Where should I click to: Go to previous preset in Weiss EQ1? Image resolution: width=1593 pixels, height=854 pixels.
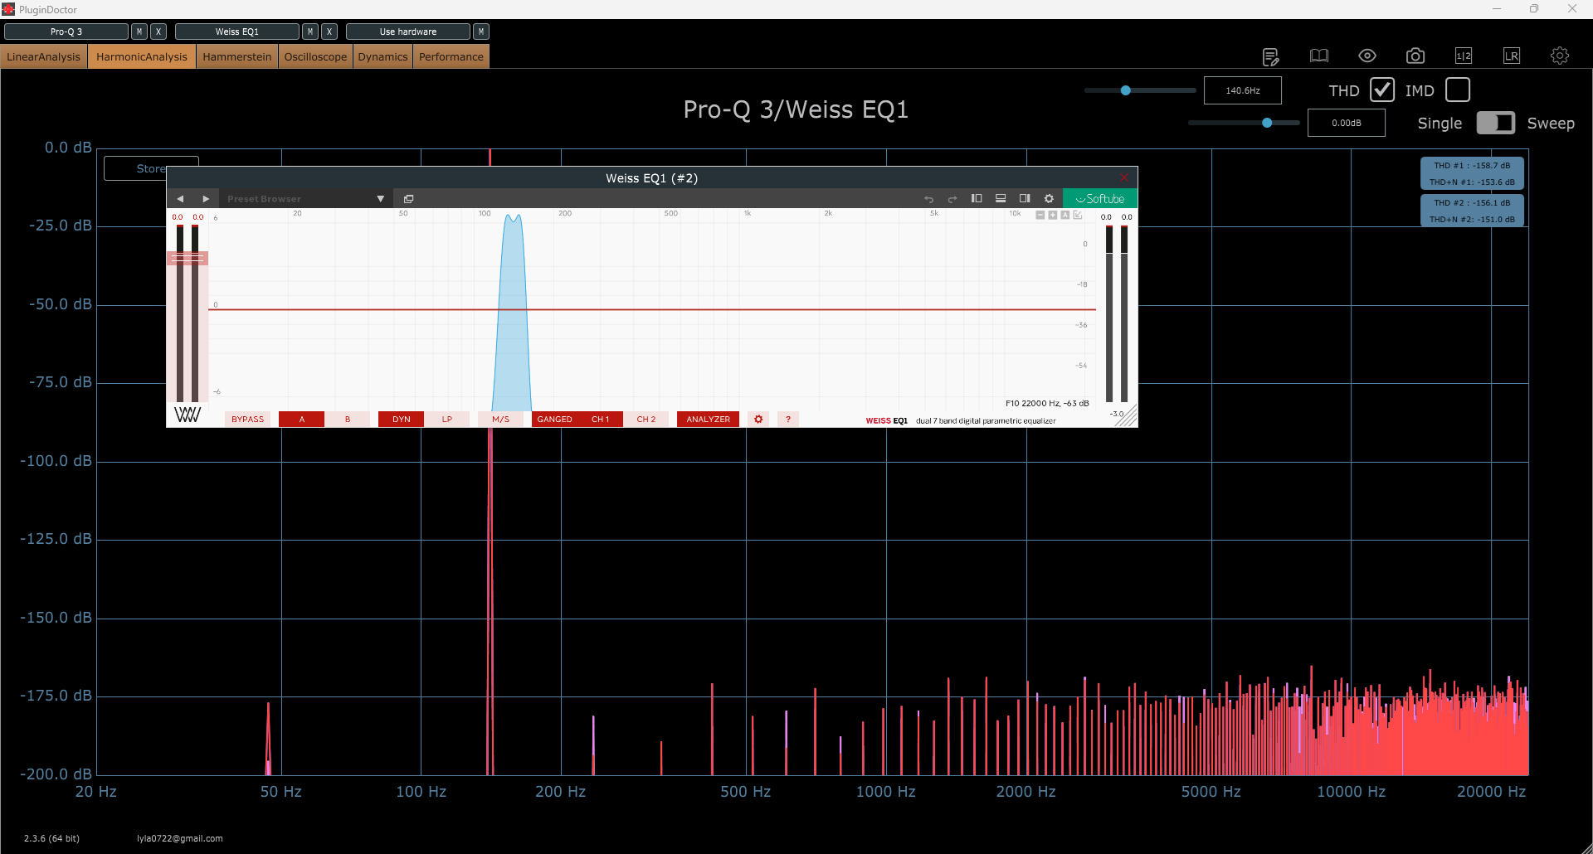[180, 199]
